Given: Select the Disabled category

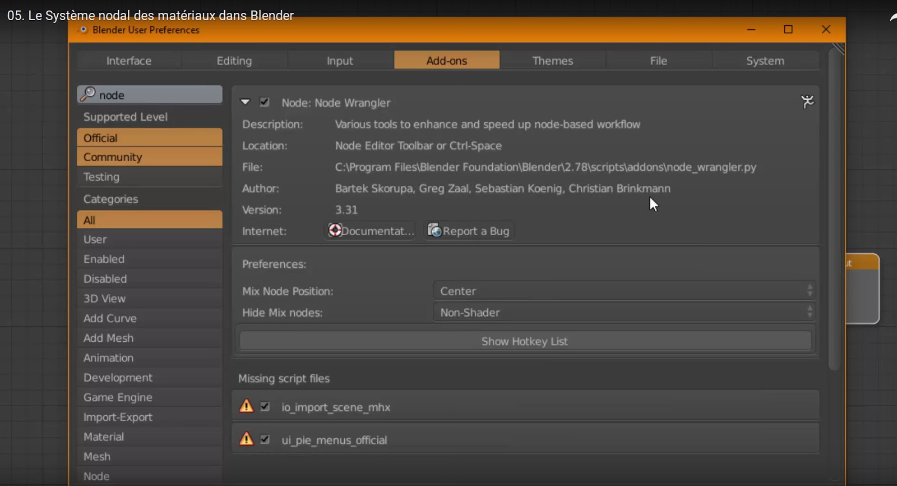Looking at the screenshot, I should tap(150, 279).
